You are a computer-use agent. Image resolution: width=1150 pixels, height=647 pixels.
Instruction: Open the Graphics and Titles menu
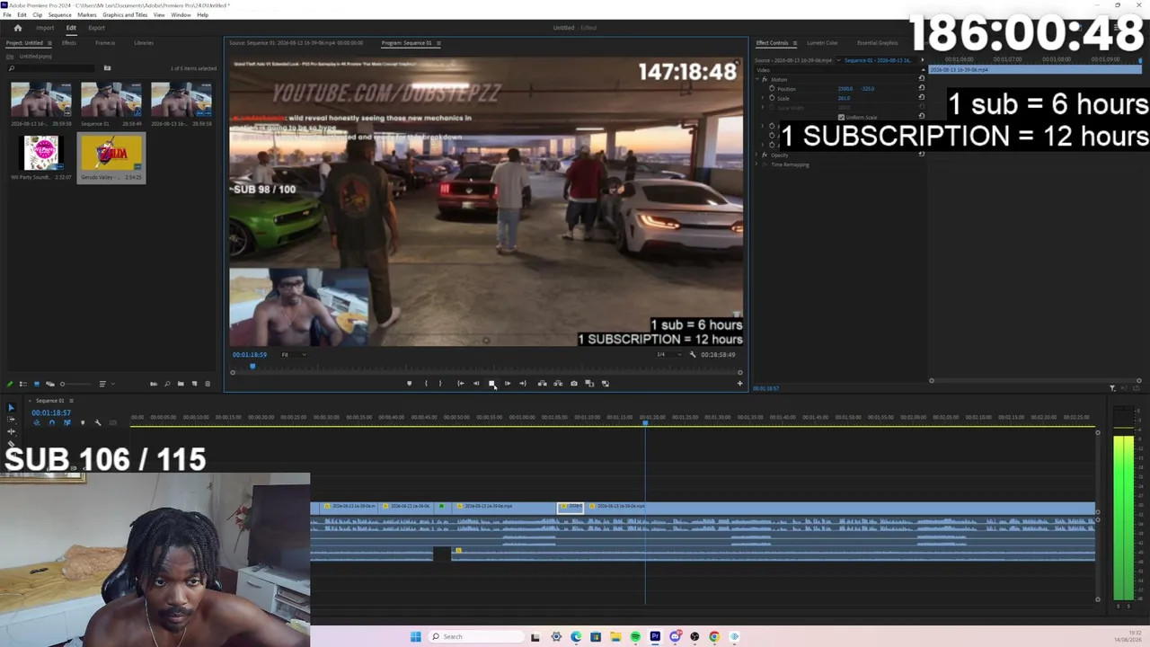point(125,15)
